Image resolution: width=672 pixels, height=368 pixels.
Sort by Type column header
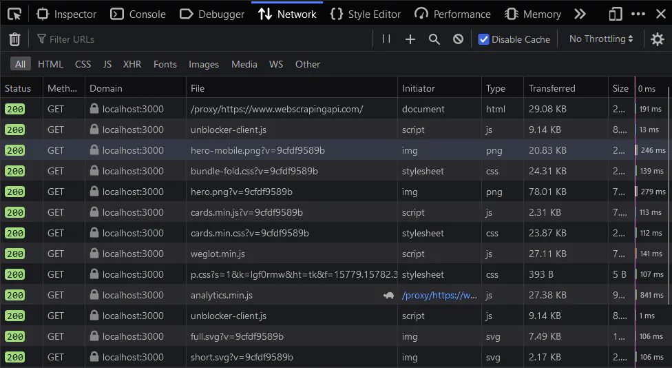[x=503, y=88]
